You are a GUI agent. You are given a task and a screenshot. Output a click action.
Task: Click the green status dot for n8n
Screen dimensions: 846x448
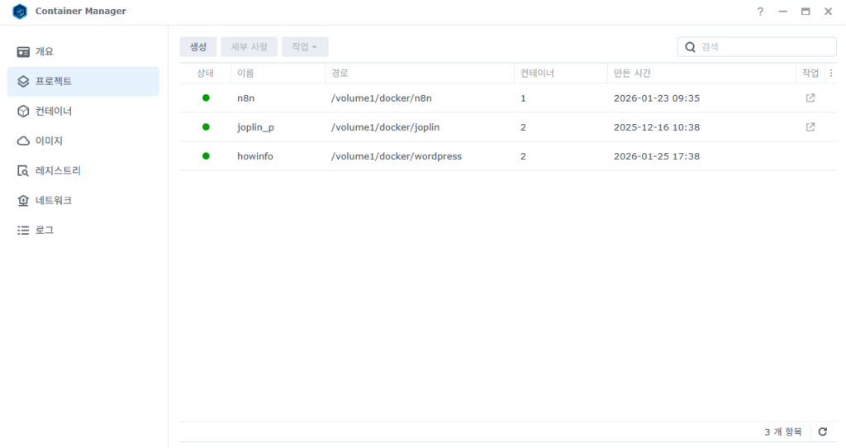coord(206,98)
